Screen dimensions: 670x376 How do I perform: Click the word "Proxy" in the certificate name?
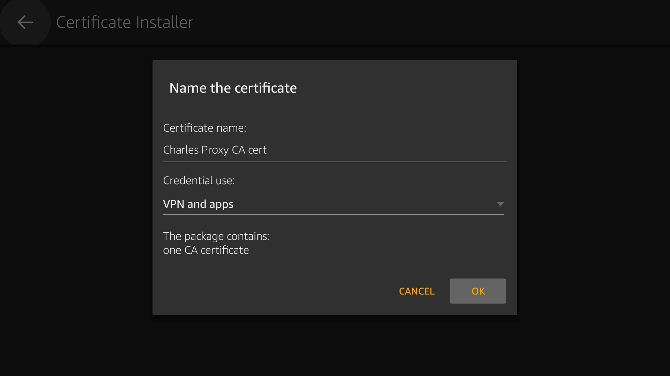pos(215,150)
